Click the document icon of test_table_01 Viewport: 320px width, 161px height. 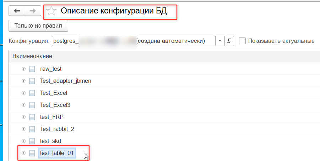32,153
